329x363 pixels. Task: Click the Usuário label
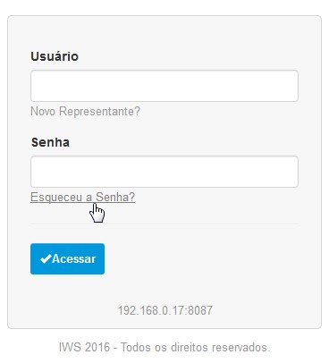(55, 56)
